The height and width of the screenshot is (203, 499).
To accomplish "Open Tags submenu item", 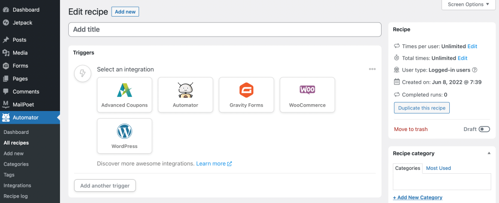I will (x=9, y=175).
